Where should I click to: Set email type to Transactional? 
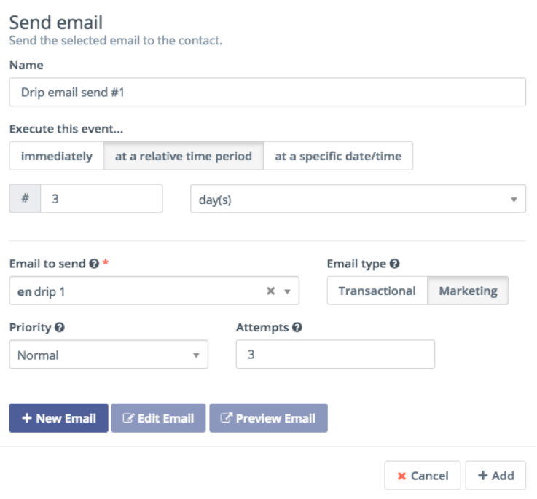(x=377, y=291)
